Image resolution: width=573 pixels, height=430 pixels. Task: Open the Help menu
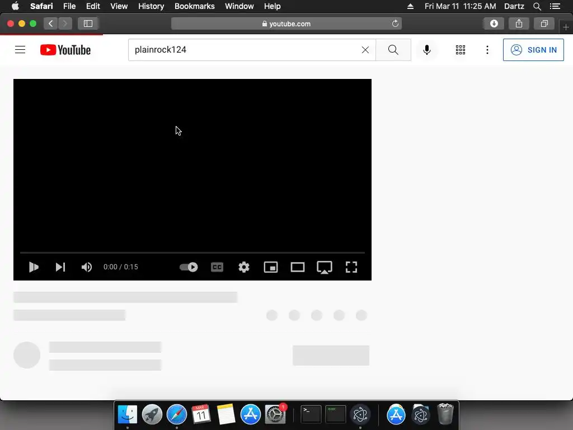pos(273,6)
